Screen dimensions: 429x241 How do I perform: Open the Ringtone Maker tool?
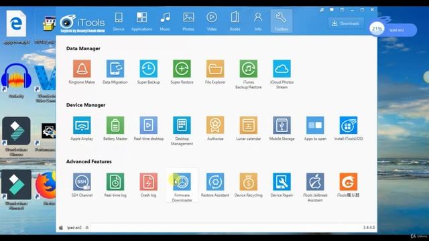[x=82, y=69]
